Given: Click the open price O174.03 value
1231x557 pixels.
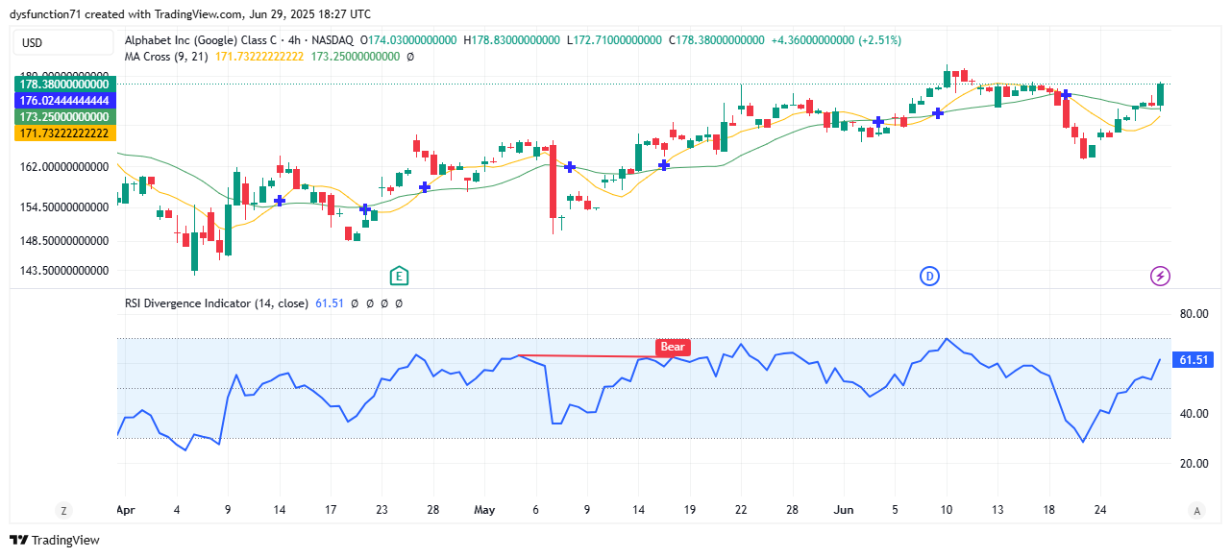Looking at the screenshot, I should [408, 40].
